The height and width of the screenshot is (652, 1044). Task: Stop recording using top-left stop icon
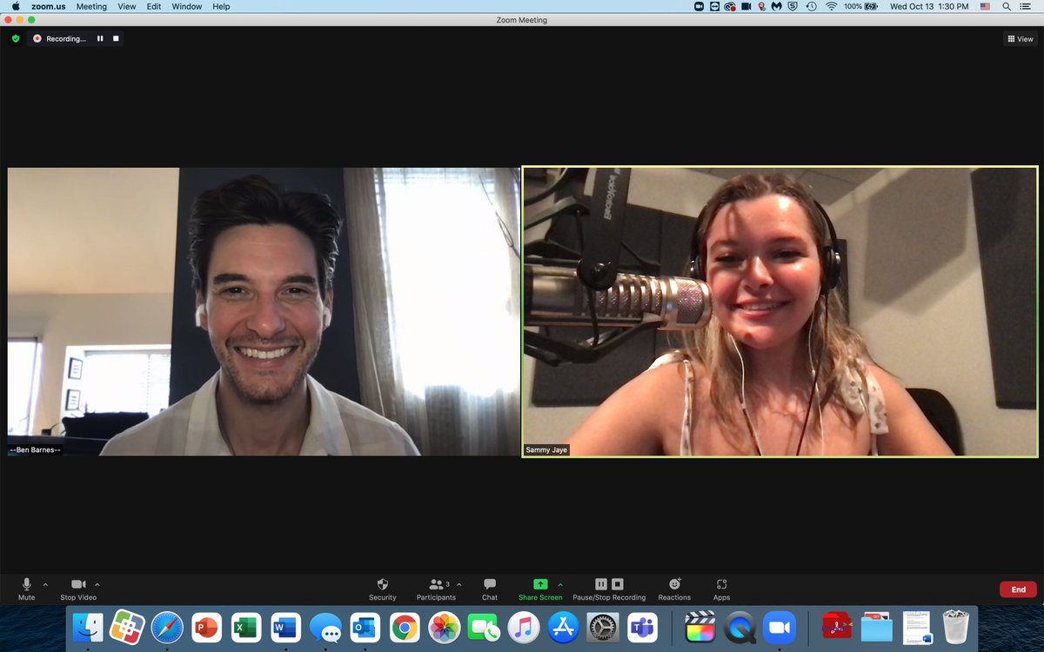116,38
